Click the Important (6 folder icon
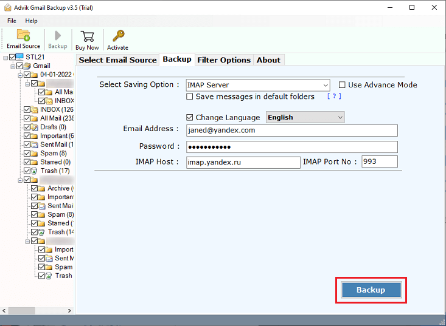Viewport: 446px width, 326px height. (34, 136)
